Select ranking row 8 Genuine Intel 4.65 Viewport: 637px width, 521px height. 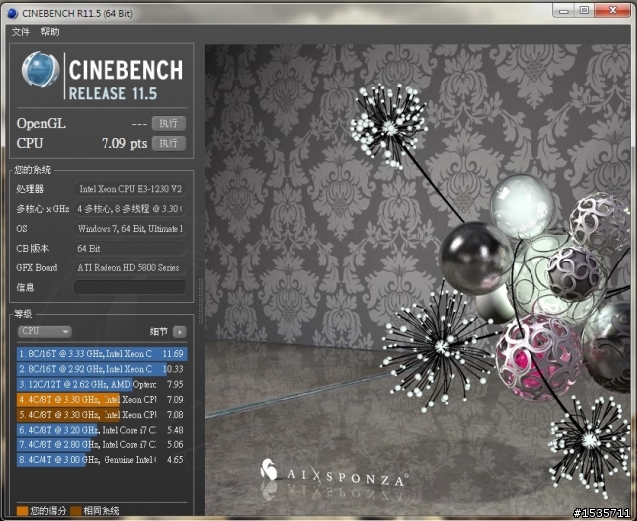point(102,459)
